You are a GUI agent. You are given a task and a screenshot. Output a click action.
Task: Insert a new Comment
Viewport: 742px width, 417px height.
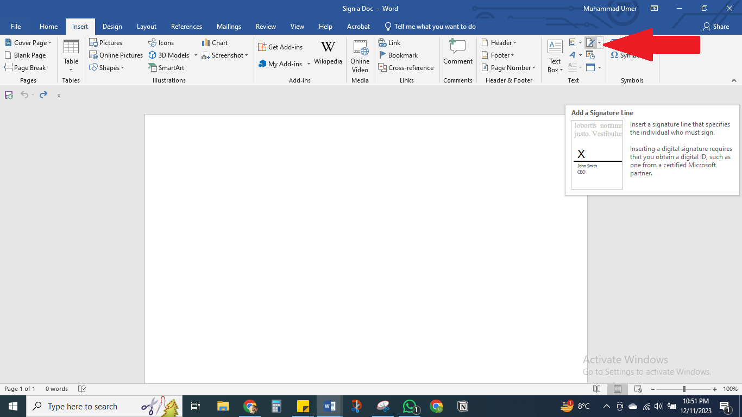(458, 53)
